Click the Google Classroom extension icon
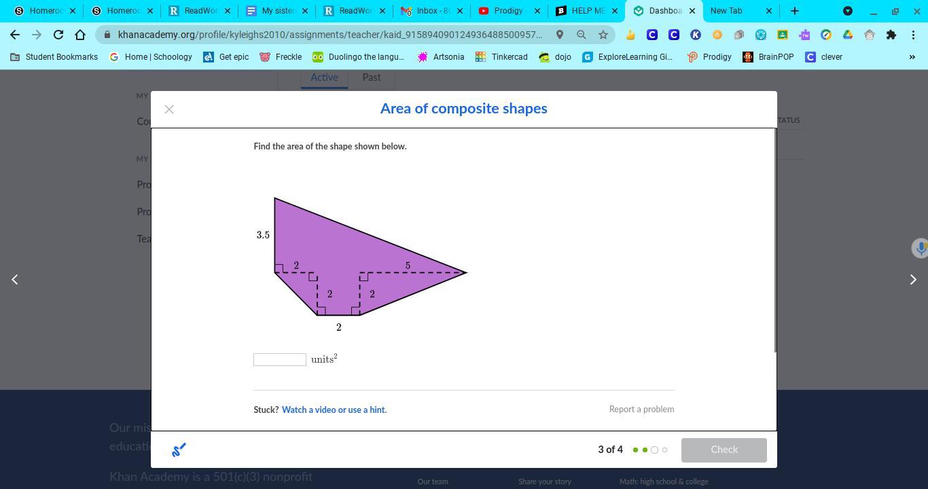The image size is (928, 489). click(x=783, y=35)
